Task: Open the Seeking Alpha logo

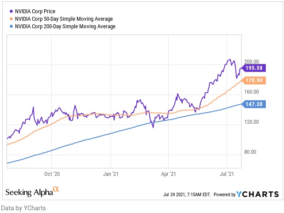Action: [x=29, y=192]
